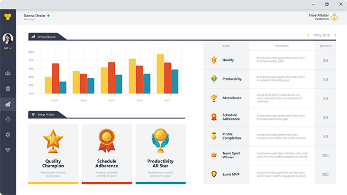347x195 pixels.
Task: Select the KPI Dashboard tab
Action: (47, 37)
